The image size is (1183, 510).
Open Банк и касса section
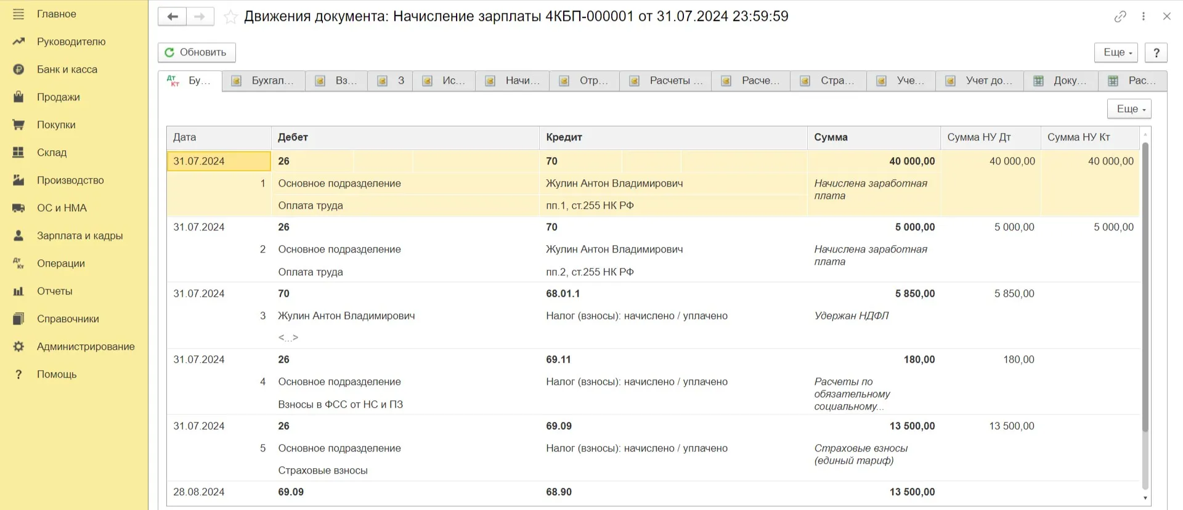[x=67, y=70]
